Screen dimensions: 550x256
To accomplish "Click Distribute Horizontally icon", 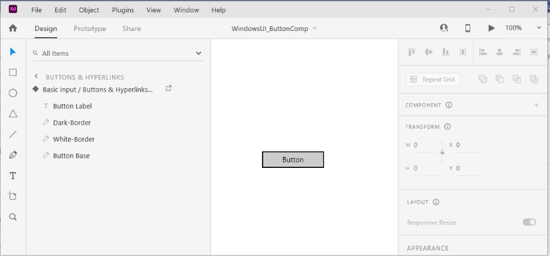I will [x=534, y=52].
